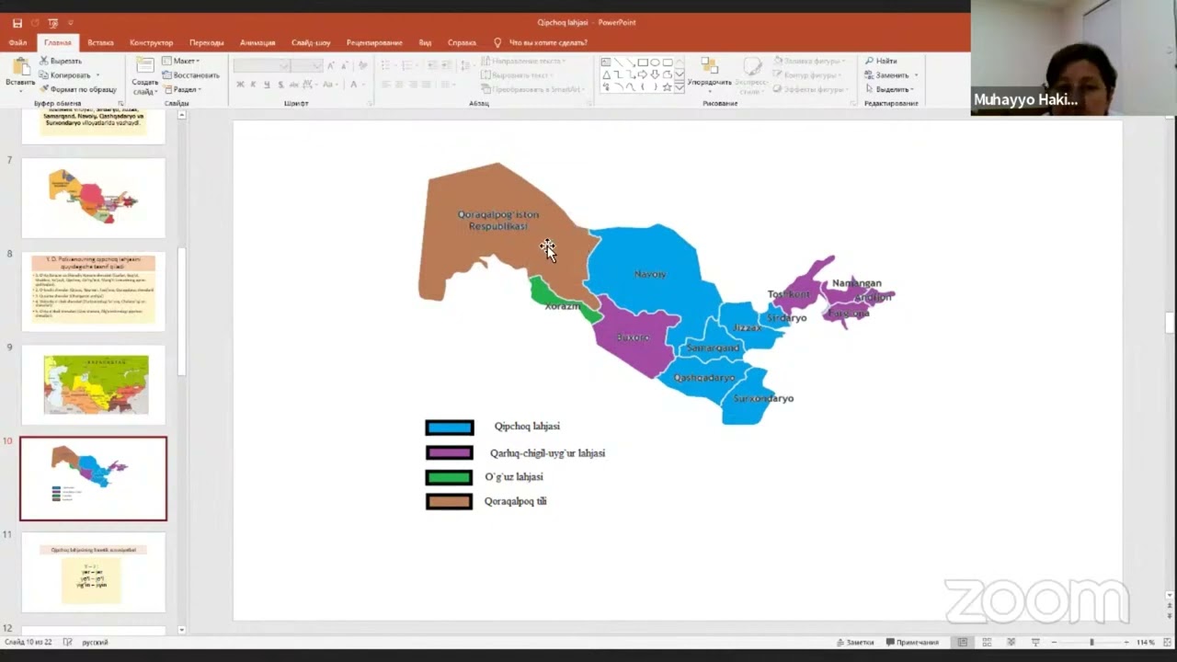Open the Макет layout dropdown

click(180, 61)
